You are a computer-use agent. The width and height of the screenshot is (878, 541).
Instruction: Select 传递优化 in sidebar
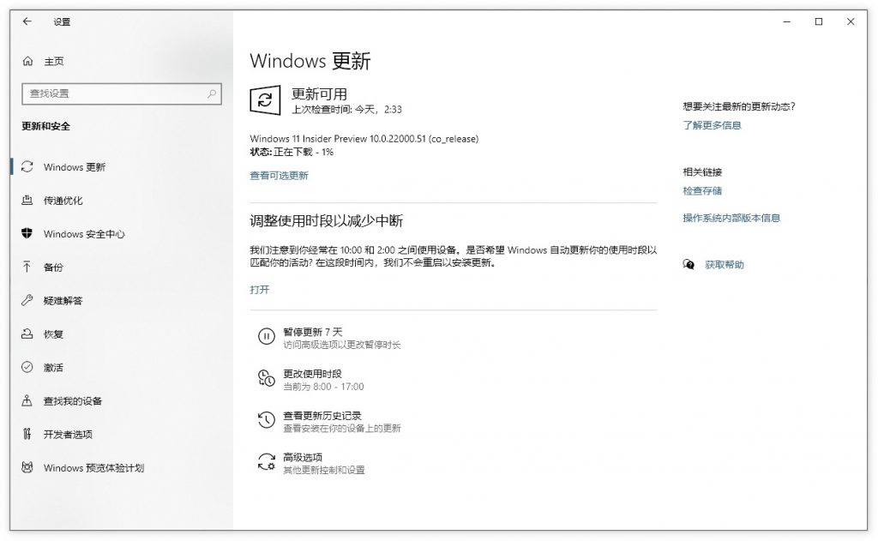[x=63, y=201]
